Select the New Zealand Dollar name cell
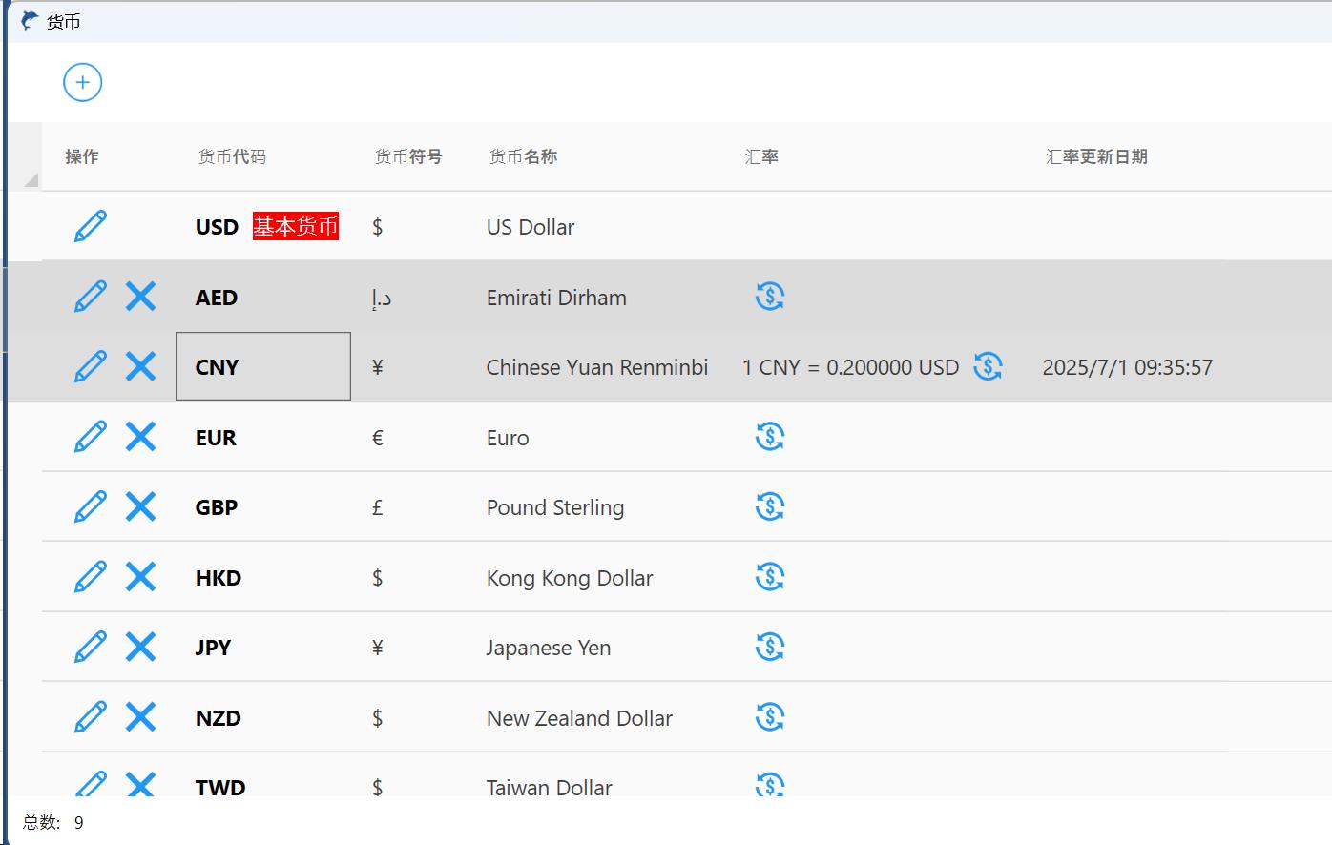Viewport: 1332px width, 845px height. [579, 718]
